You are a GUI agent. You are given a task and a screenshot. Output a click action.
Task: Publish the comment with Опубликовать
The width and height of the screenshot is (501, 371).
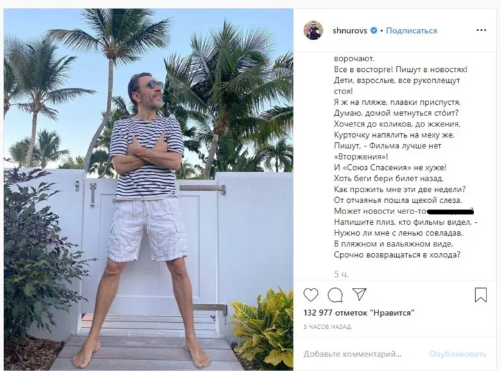coord(457,354)
